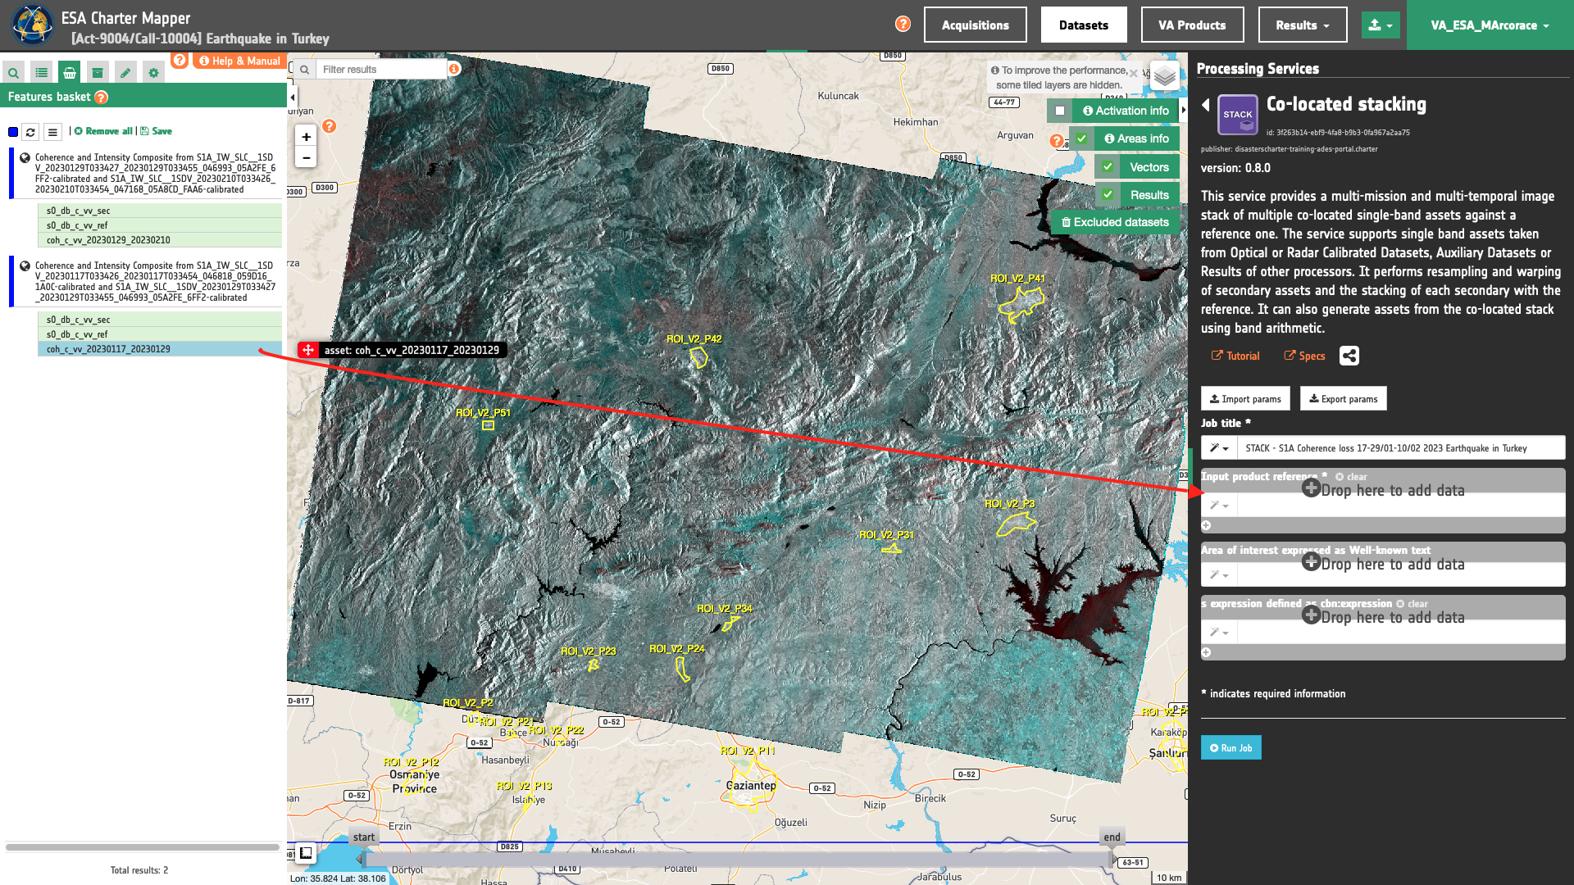Click the help icon beside Areas info
The height and width of the screenshot is (885, 1574).
pos(1056,141)
